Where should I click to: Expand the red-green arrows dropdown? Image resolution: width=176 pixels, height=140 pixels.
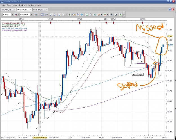107,15
